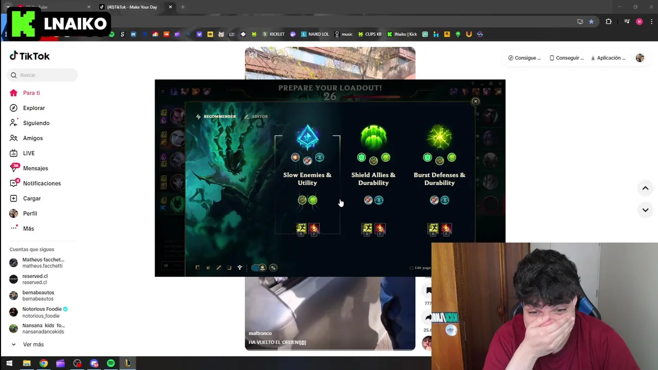Open Notorious Foodie followed account

pyautogui.click(x=39, y=312)
